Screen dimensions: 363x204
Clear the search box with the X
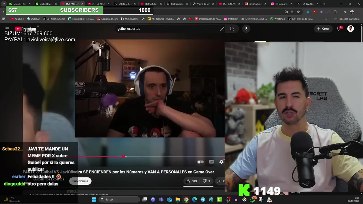click(222, 29)
